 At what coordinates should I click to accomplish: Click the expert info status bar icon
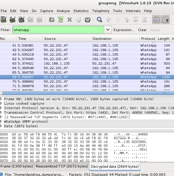tap(1, 174)
